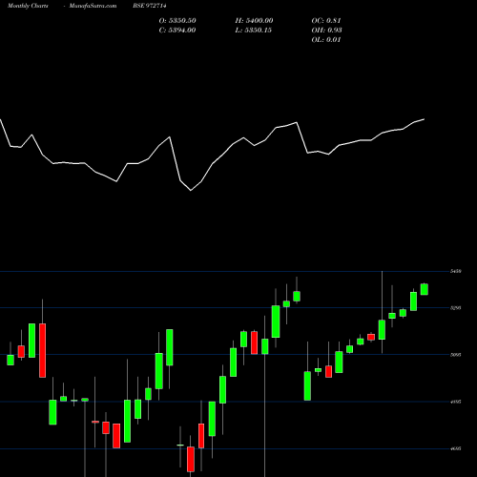This screenshot has height=477, width=477.
Task: Click the lowest price axis label
Action: [x=456, y=448]
